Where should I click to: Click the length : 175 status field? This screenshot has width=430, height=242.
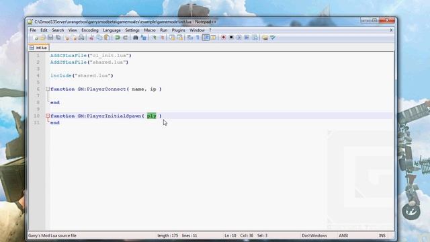tap(167, 236)
